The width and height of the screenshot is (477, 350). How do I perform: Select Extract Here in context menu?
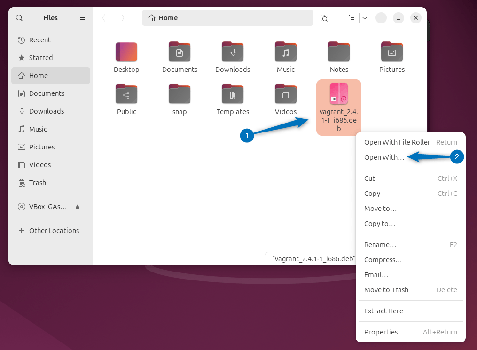click(383, 311)
